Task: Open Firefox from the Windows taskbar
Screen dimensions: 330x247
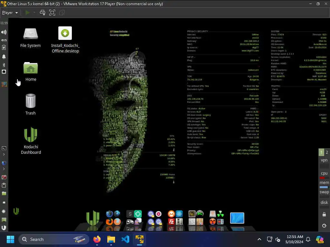Action: click(97, 239)
